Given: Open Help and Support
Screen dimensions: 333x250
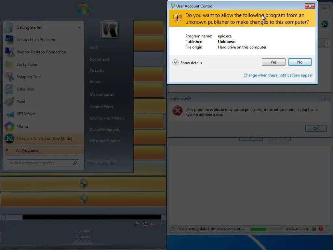Looking at the screenshot, I should coord(105,141).
